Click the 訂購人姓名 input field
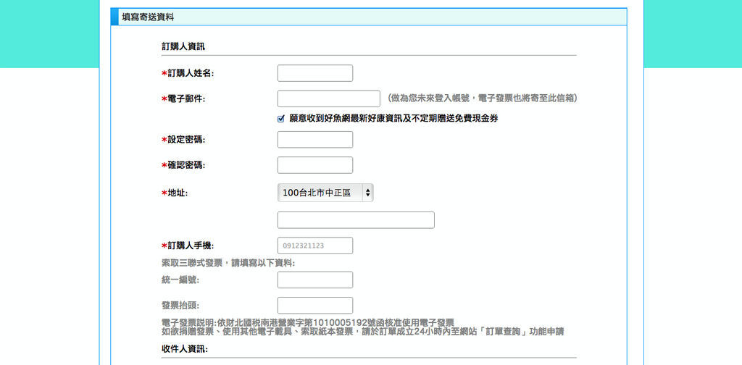 pyautogui.click(x=314, y=73)
